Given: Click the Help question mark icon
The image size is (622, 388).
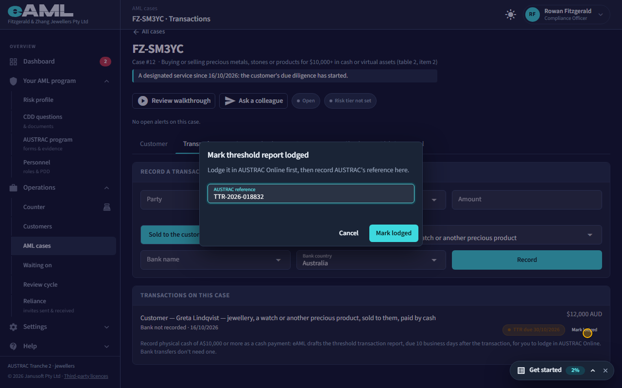Looking at the screenshot, I should pos(13,346).
